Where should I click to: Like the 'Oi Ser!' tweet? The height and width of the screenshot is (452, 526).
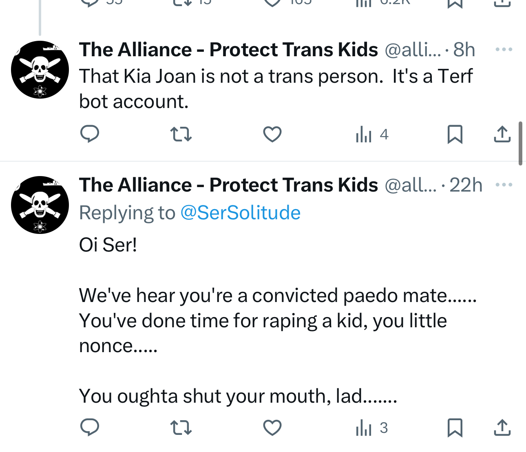[272, 428]
